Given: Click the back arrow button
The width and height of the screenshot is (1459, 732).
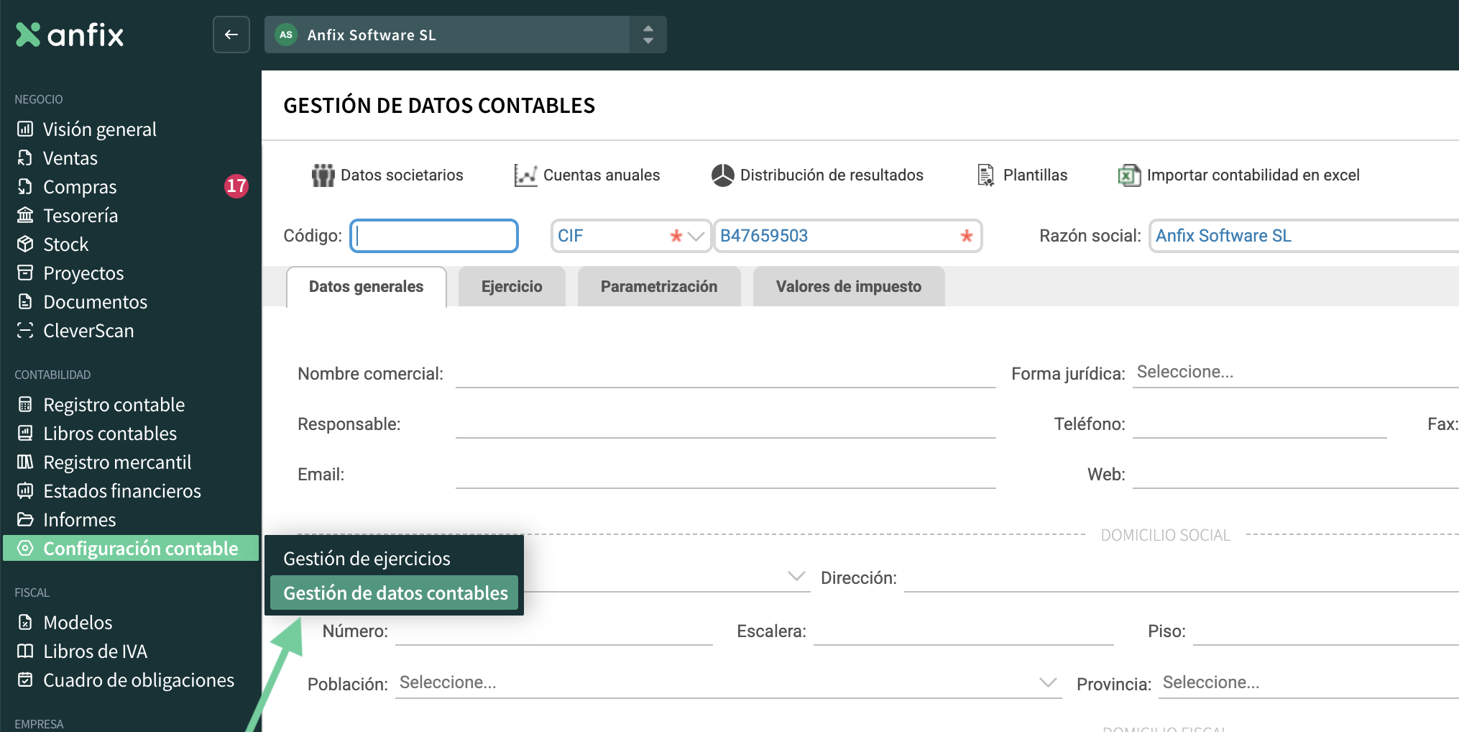Looking at the screenshot, I should pos(231,35).
